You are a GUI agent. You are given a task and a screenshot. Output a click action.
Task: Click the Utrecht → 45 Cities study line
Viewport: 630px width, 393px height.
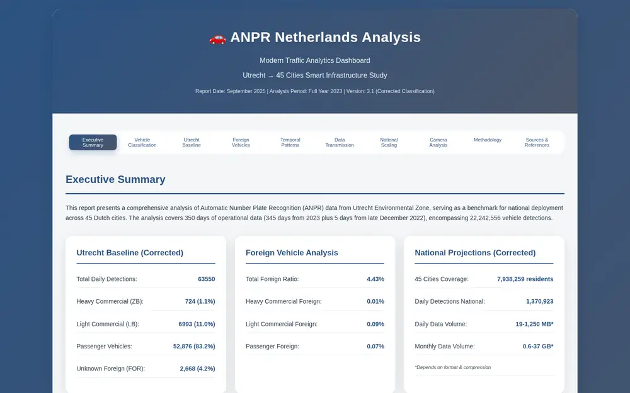tap(315, 75)
